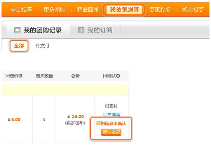Switch to 我的团购记录 tab
Screen dimensions: 211x151
point(38,30)
